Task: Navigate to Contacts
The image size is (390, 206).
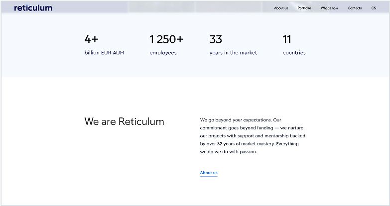Action: tap(355, 8)
